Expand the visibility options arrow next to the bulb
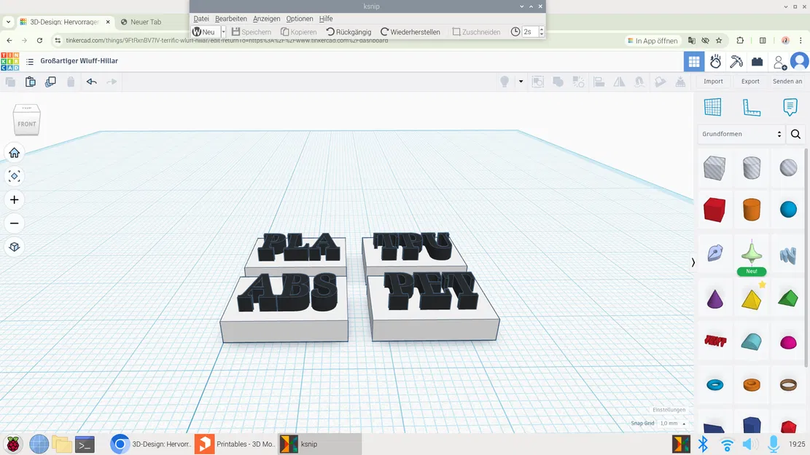 (x=521, y=82)
